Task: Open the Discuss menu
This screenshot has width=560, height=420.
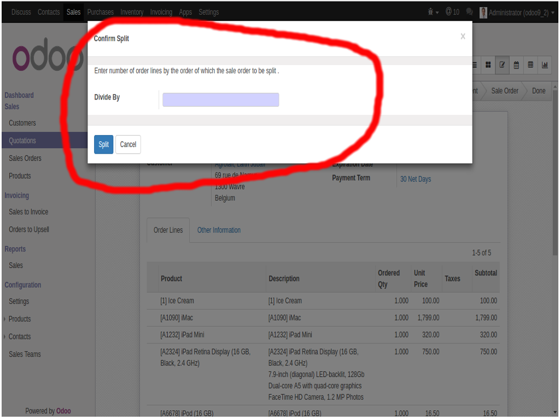Action: [21, 12]
